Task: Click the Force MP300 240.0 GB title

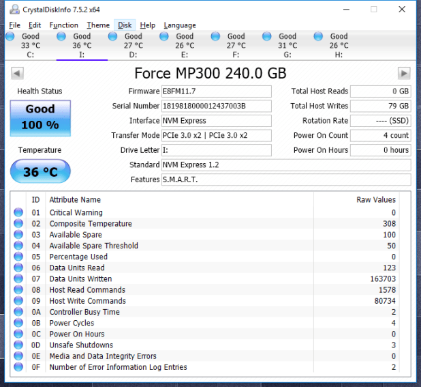Action: (x=210, y=73)
